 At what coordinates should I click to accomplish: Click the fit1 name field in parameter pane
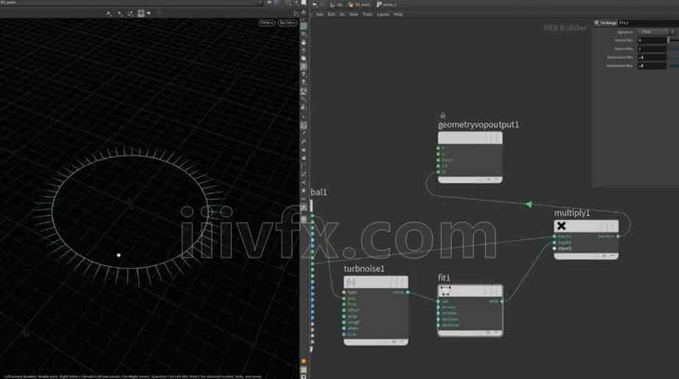point(647,23)
